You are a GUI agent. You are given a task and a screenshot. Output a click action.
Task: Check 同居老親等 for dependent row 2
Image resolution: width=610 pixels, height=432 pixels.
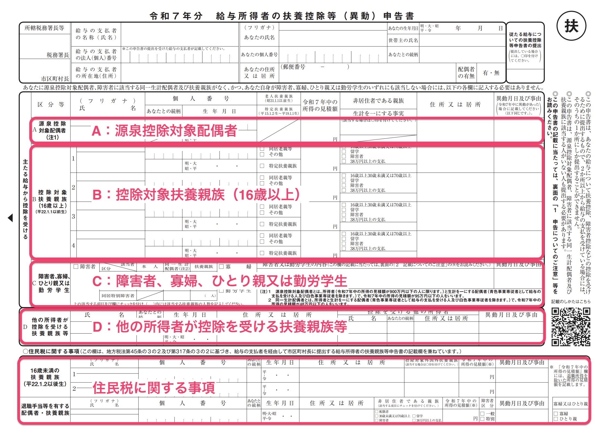pos(262,178)
